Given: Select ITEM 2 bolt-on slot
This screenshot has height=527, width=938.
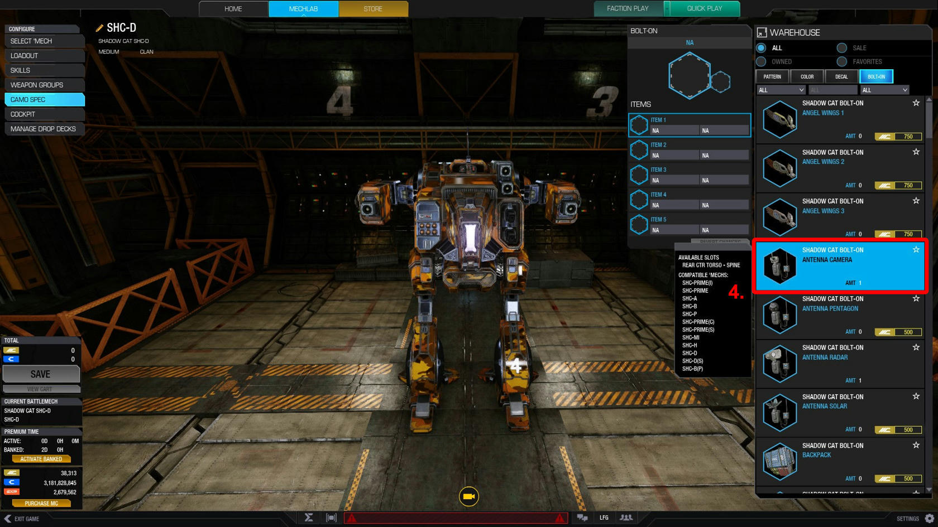Looking at the screenshot, I should coord(690,150).
